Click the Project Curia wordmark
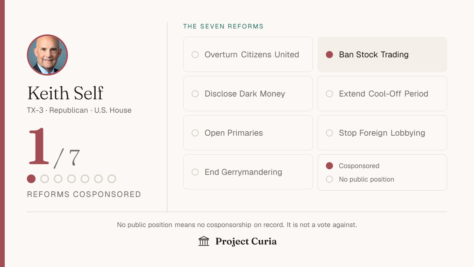This screenshot has height=267, width=474. pyautogui.click(x=246, y=242)
